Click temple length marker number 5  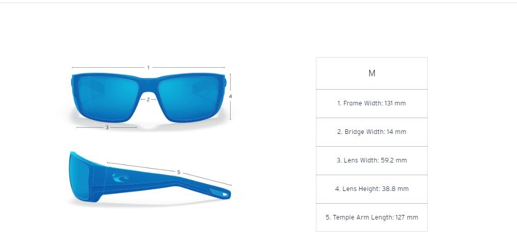tap(179, 172)
